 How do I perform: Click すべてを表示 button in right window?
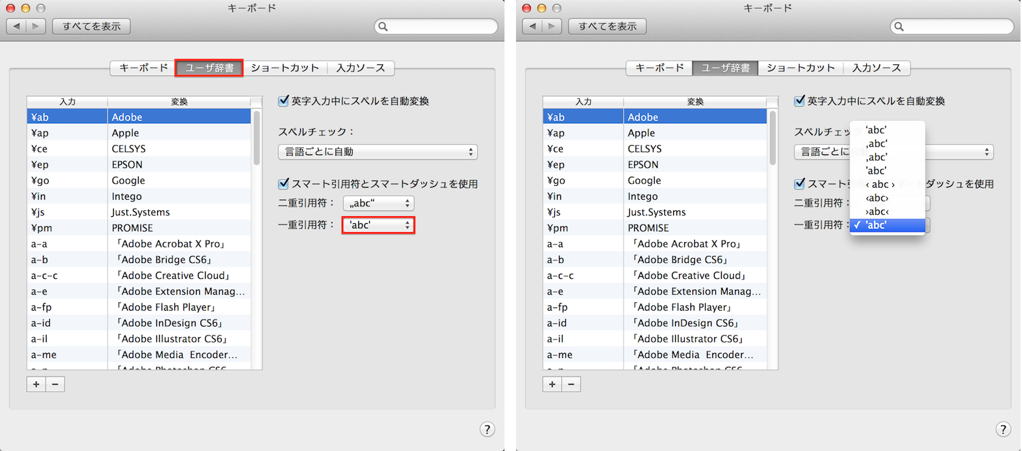[607, 26]
